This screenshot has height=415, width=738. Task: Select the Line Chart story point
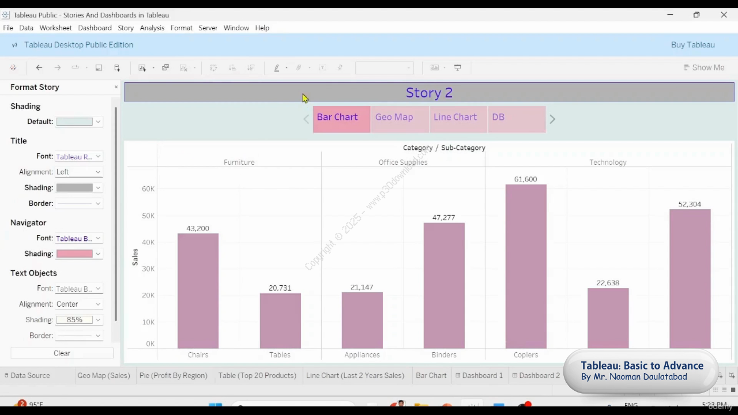[x=458, y=119]
